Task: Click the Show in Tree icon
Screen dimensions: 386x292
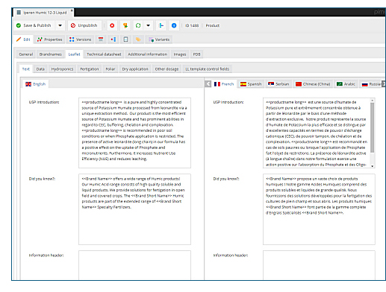Action: point(161,25)
